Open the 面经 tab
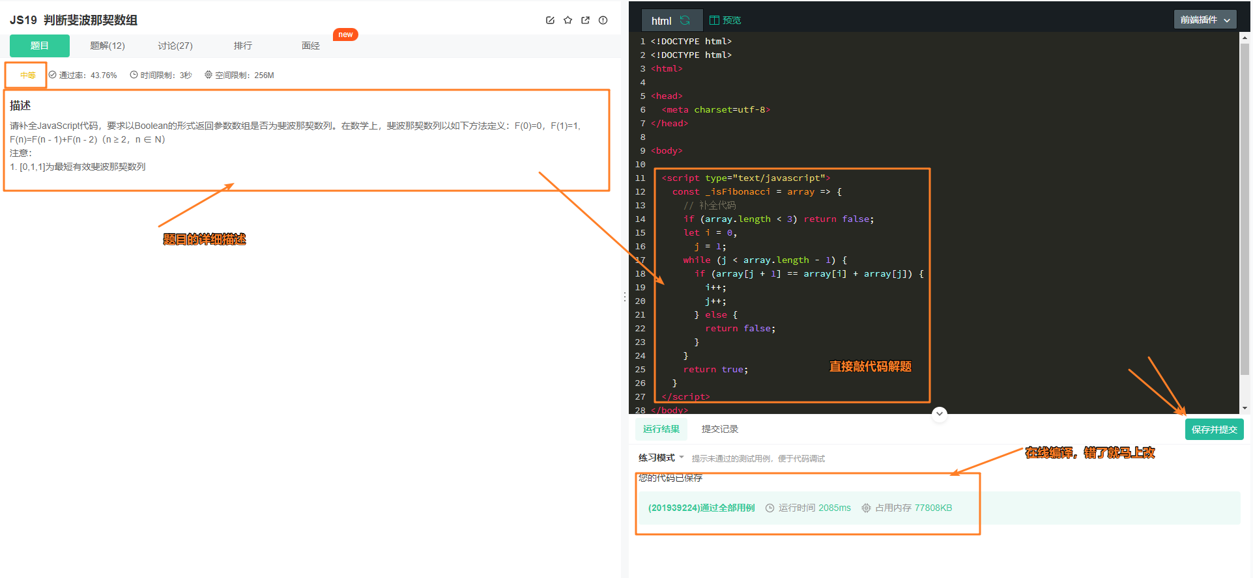 pos(311,46)
